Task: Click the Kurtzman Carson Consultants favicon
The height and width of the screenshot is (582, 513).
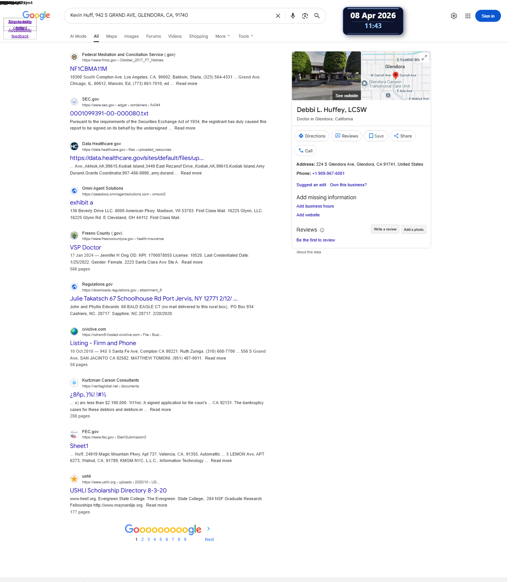Action: (x=74, y=383)
